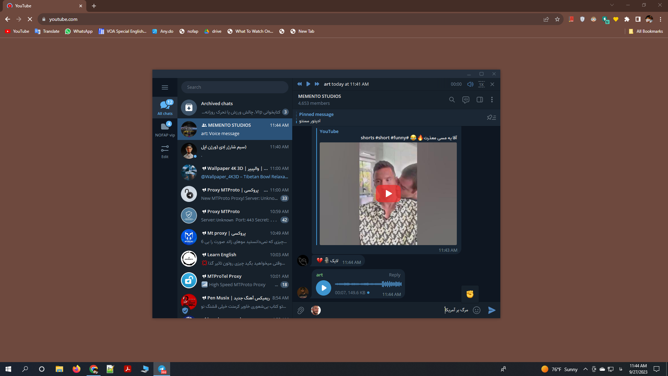
Task: Click the Telegram Search input field
Action: click(235, 87)
